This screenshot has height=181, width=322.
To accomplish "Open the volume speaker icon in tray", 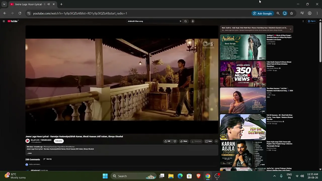I will click(x=302, y=176).
